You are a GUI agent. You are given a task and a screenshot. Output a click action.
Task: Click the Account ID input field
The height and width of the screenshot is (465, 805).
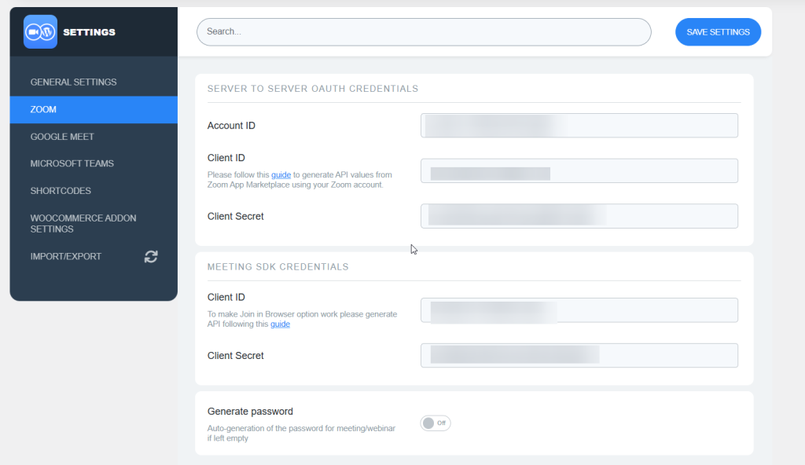(579, 125)
